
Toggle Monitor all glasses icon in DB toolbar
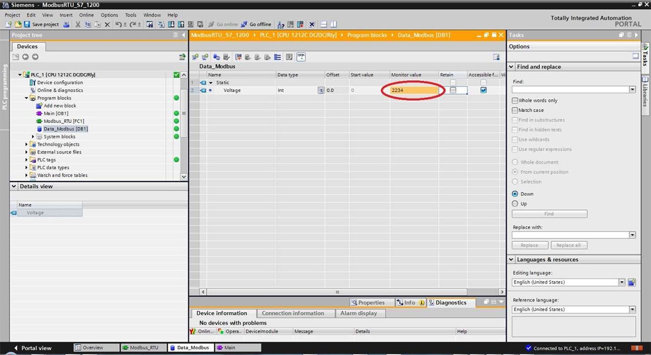tap(301, 57)
